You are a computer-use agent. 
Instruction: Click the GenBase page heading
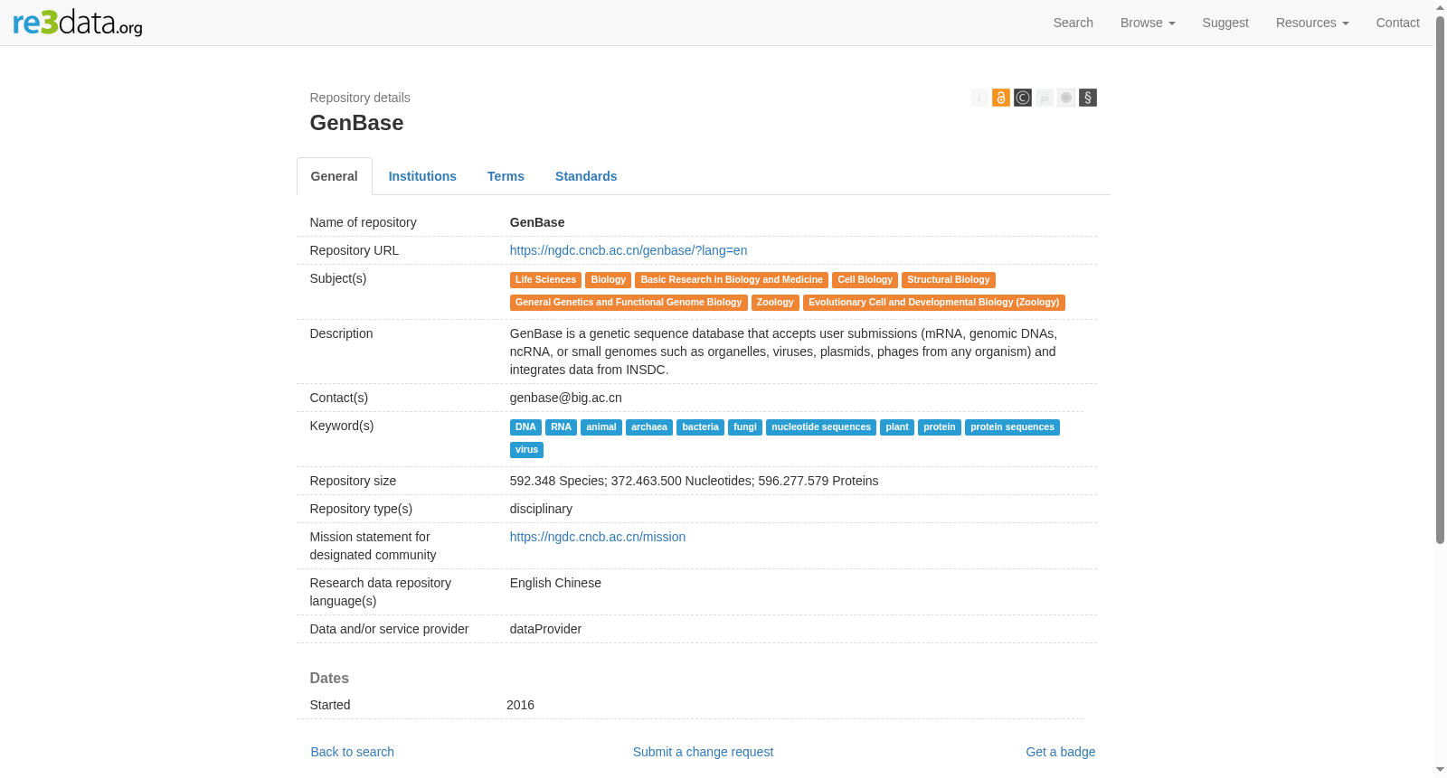pyautogui.click(x=357, y=123)
